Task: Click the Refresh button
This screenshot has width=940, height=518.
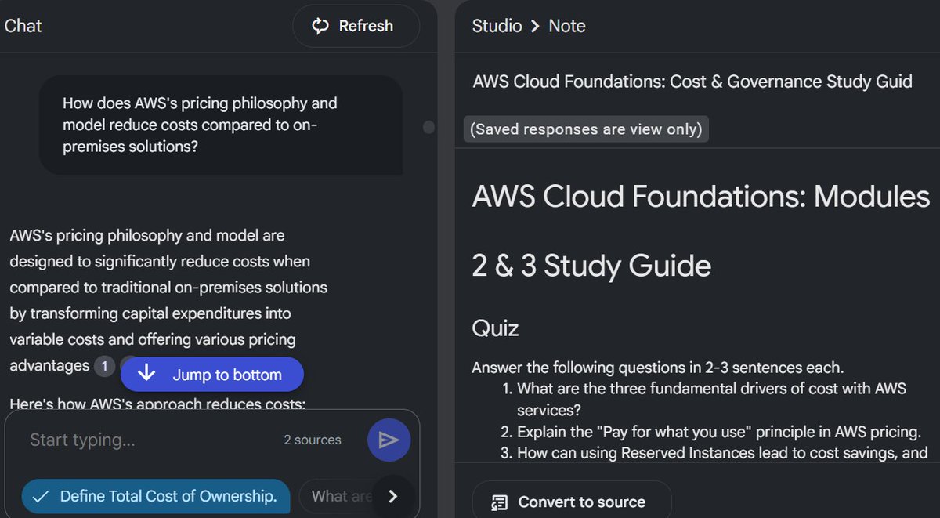Action: coord(356,26)
